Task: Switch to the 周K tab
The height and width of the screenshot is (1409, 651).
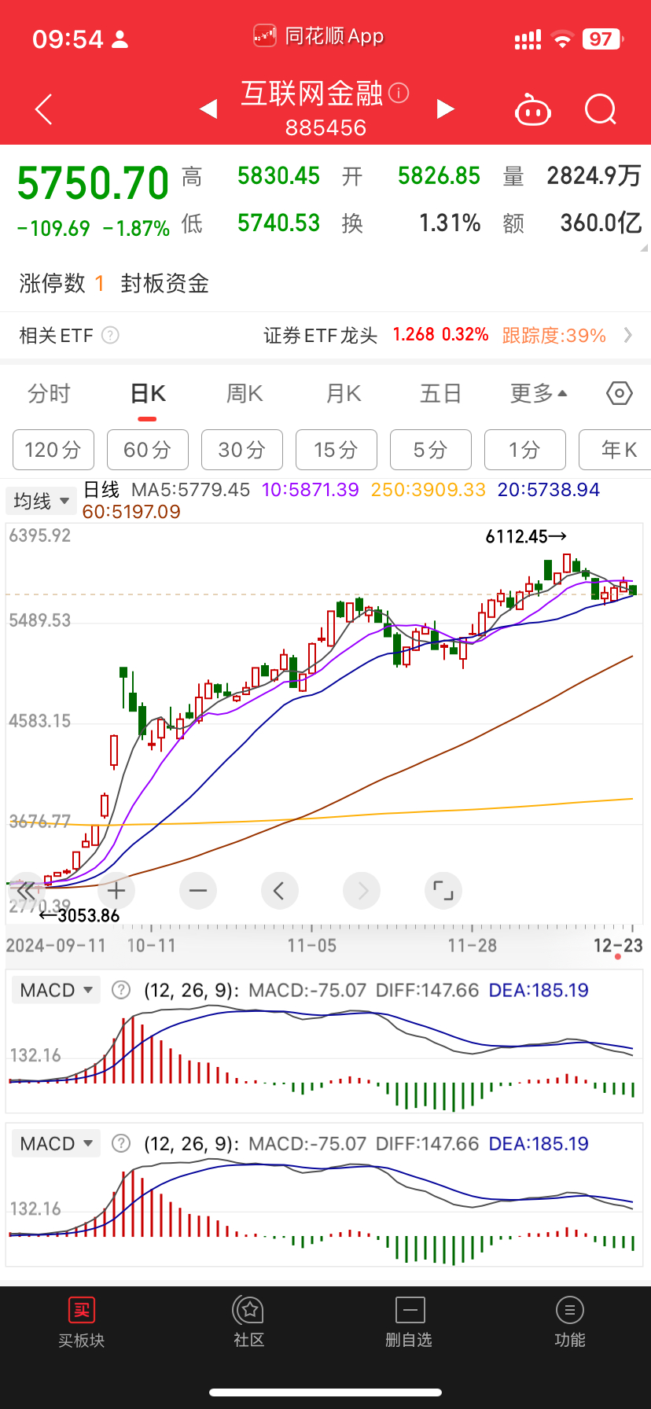Action: point(245,393)
